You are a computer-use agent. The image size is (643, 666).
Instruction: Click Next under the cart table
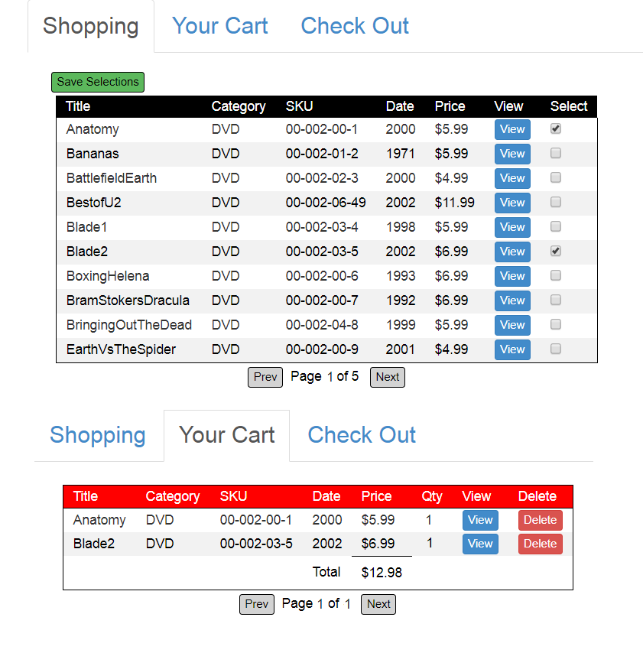pyautogui.click(x=378, y=604)
